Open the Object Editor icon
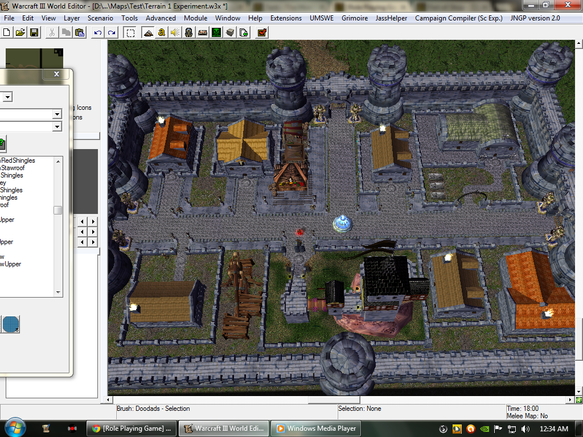 pyautogui.click(x=188, y=32)
